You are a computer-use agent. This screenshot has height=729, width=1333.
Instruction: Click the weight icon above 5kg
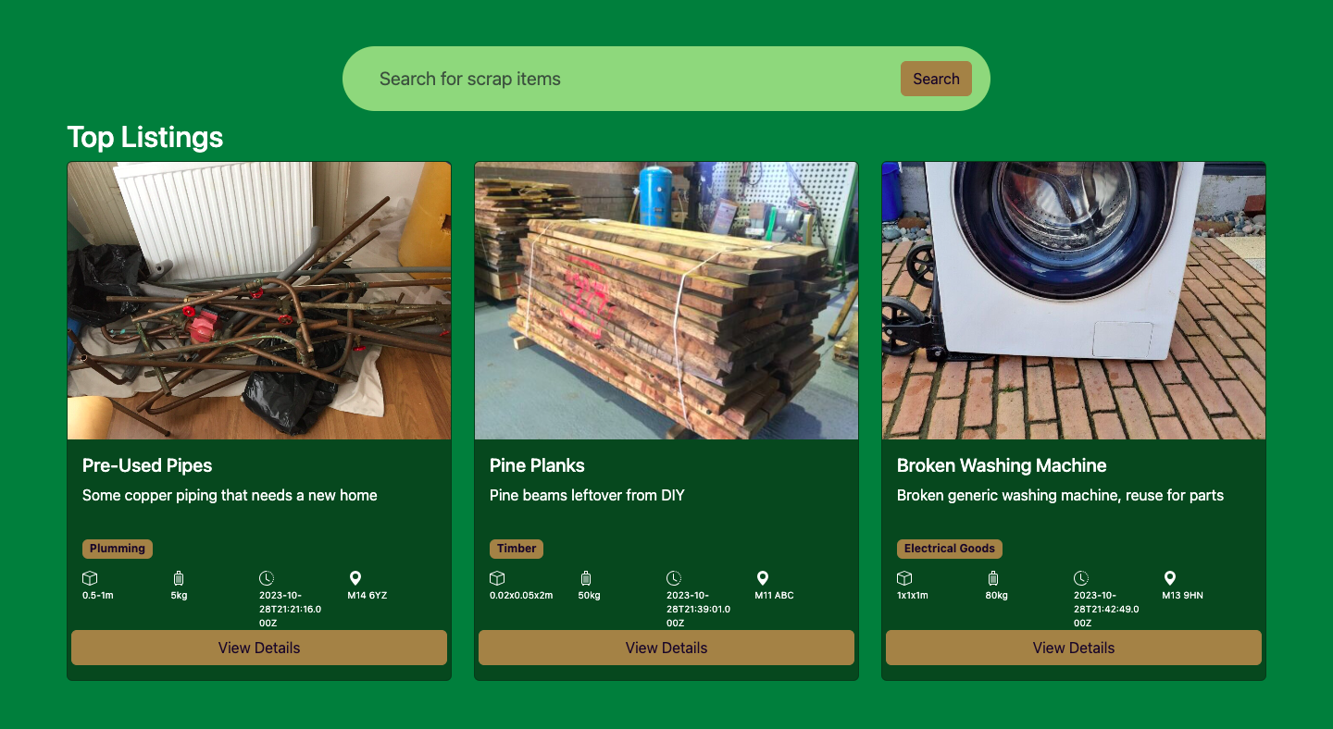[x=179, y=578]
